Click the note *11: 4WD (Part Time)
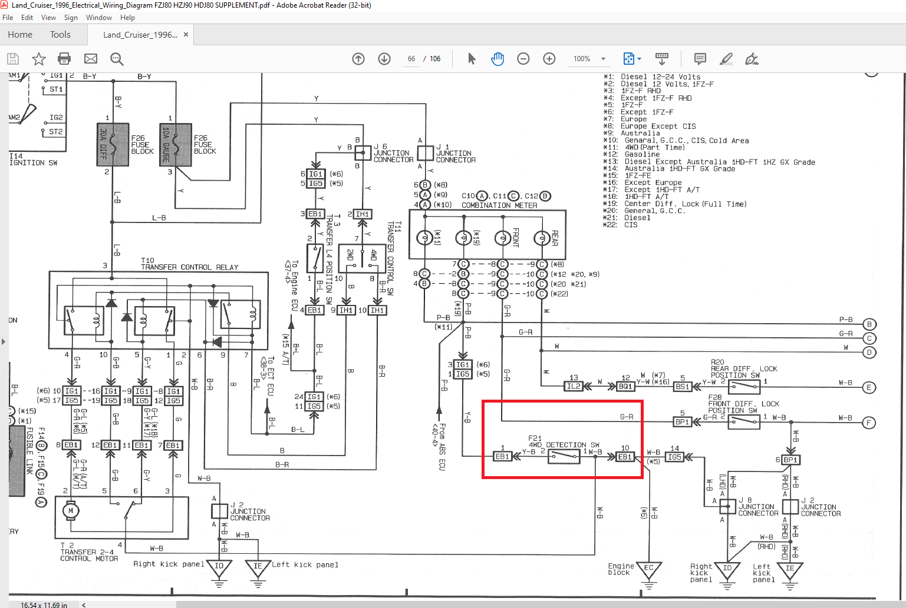 [x=644, y=148]
